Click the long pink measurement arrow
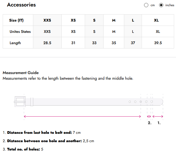This screenshot has height=154, width=176. pos(82,117)
